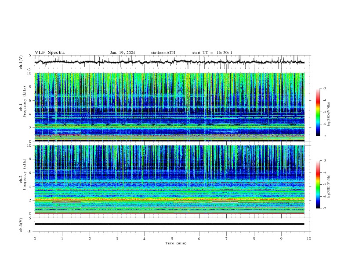Click the lower colorbar log(PSD) label
The width and height of the screenshot is (348, 268).
pyautogui.click(x=329, y=186)
